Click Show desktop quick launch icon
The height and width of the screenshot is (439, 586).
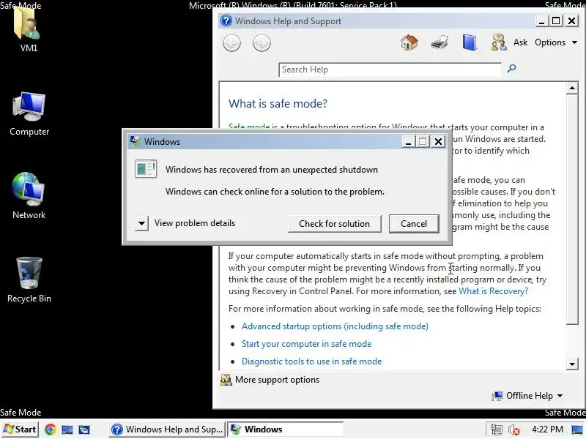pyautogui.click(x=67, y=429)
